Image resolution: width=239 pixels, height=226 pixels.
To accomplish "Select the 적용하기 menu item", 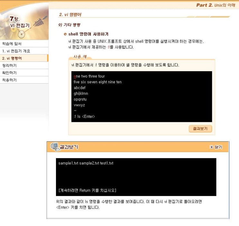I will (x=9, y=80).
